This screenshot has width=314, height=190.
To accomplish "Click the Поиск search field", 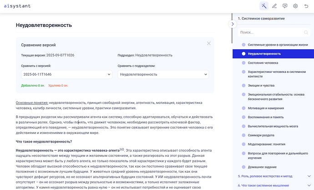I will 271,32.
